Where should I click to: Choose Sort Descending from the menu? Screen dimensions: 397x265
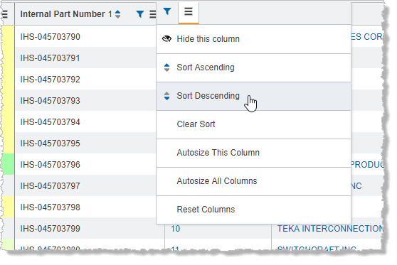(253, 96)
